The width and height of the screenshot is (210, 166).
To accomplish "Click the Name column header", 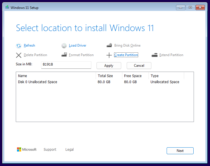I will [56, 76].
